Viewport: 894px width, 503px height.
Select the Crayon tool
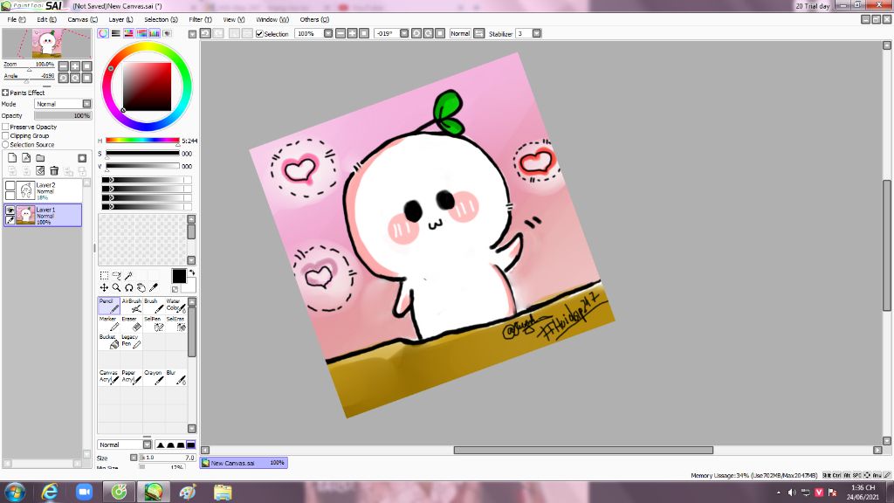click(154, 377)
